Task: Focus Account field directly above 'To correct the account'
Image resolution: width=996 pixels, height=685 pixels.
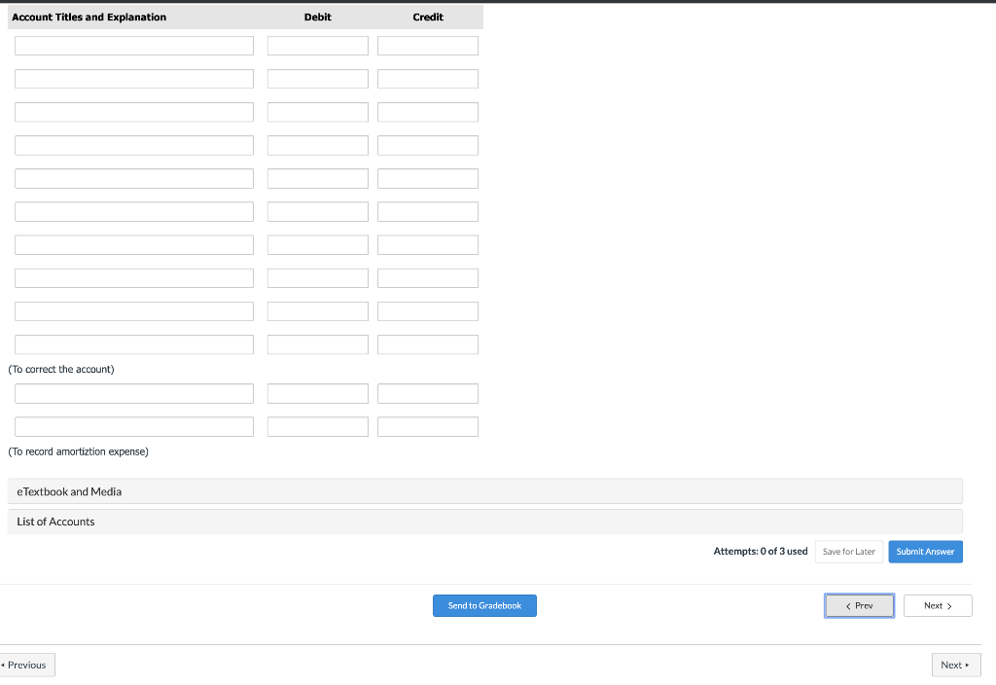Action: (x=134, y=344)
